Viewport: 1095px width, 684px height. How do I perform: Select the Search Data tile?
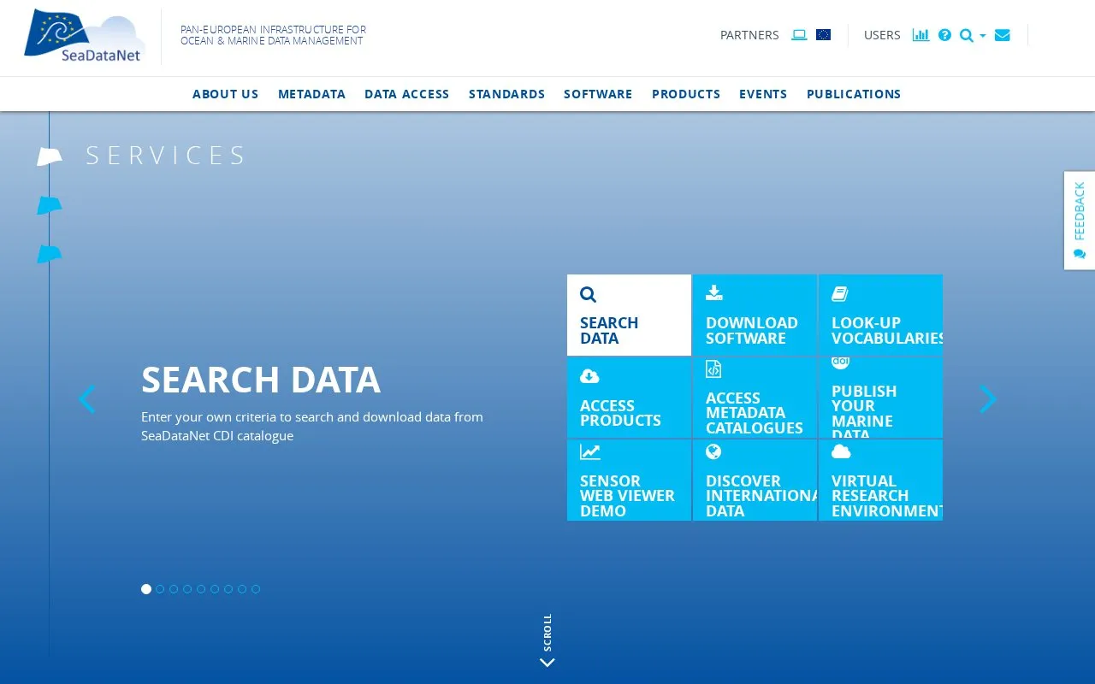[x=629, y=315]
